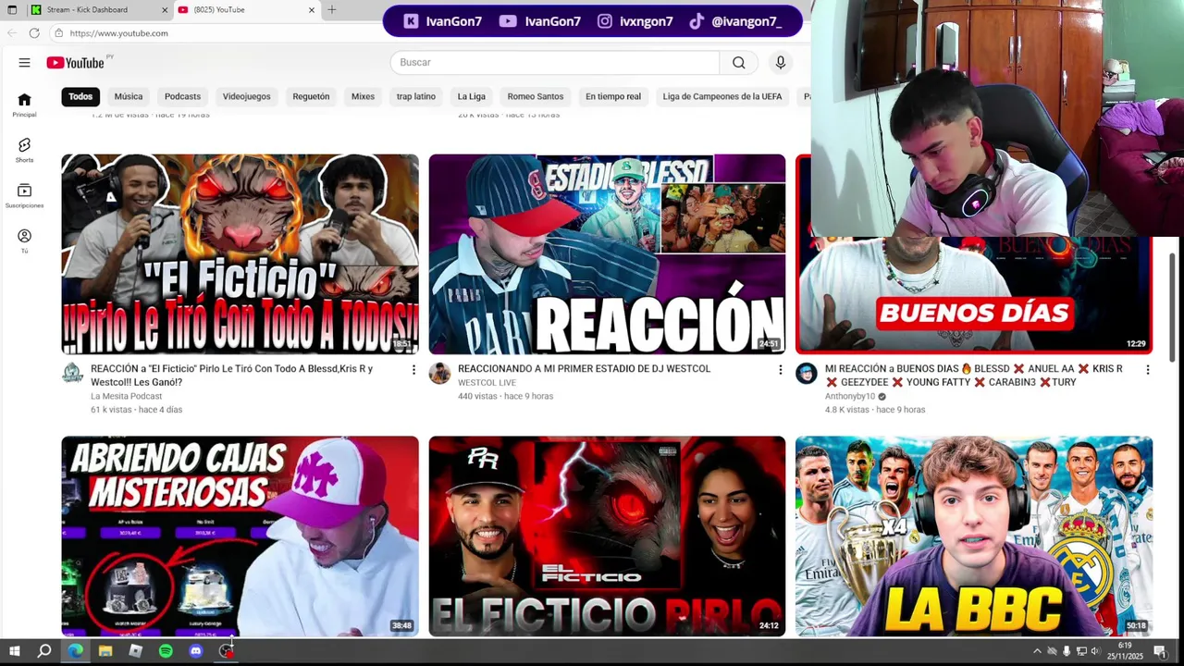Open options menu for El Ficticio video
The width and height of the screenshot is (1184, 666).
pos(413,370)
